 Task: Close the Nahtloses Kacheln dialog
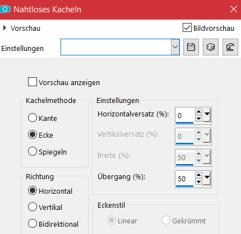234,9
